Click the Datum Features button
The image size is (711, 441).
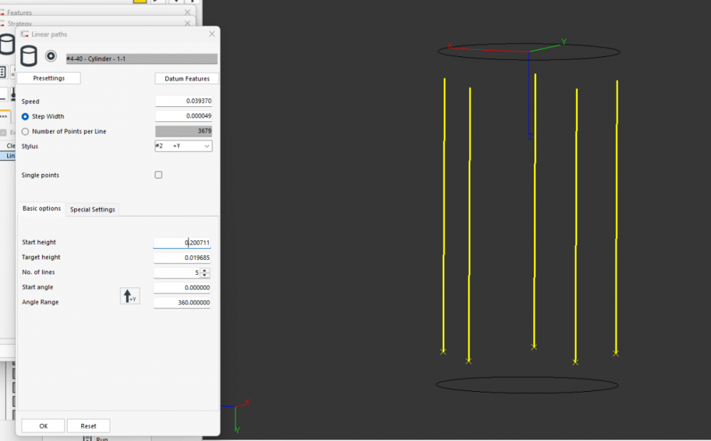coord(186,78)
